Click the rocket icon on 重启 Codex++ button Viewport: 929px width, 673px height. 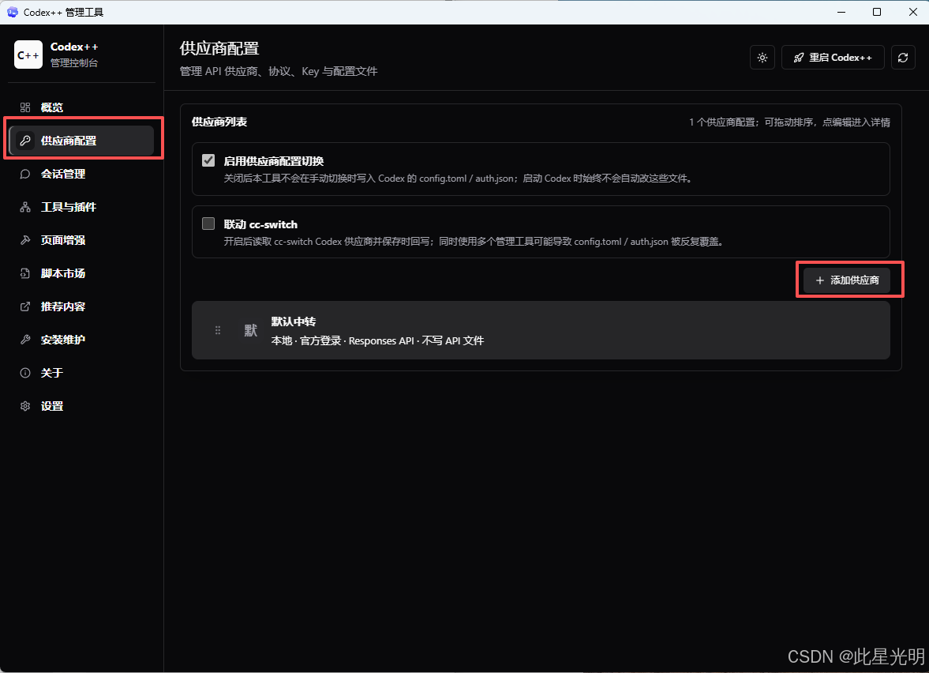799,58
